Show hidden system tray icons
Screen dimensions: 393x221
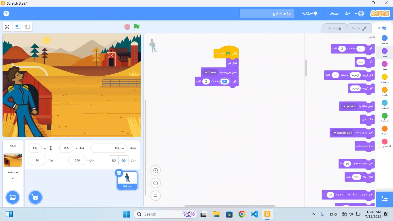click(x=313, y=214)
